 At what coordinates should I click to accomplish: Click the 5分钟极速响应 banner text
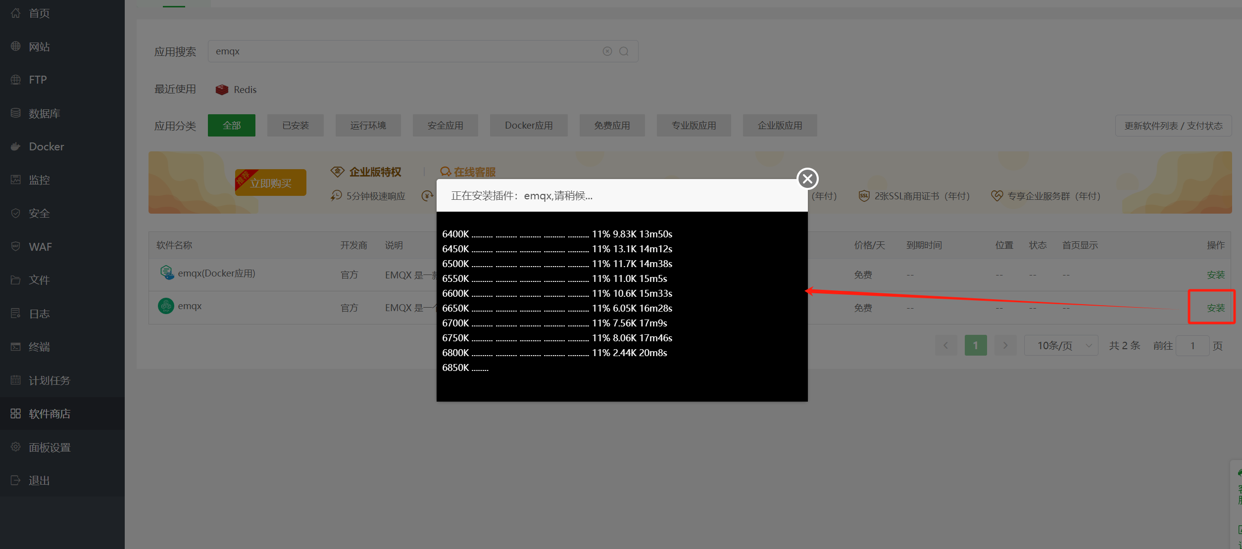(x=376, y=196)
